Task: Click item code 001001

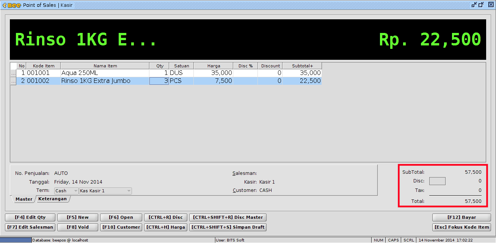Action: (44, 73)
